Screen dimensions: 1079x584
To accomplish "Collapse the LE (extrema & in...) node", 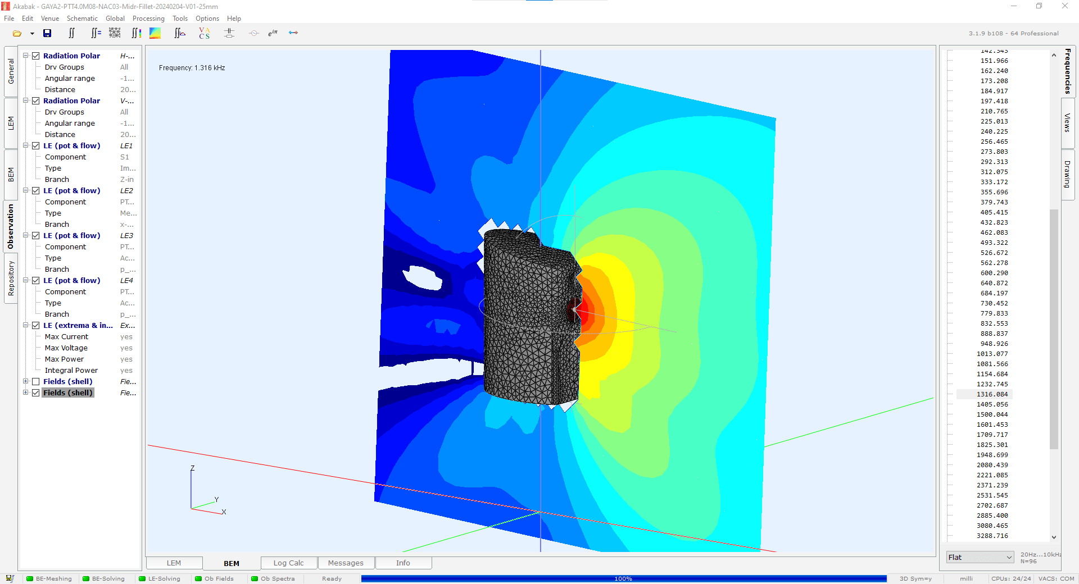I will tap(25, 325).
